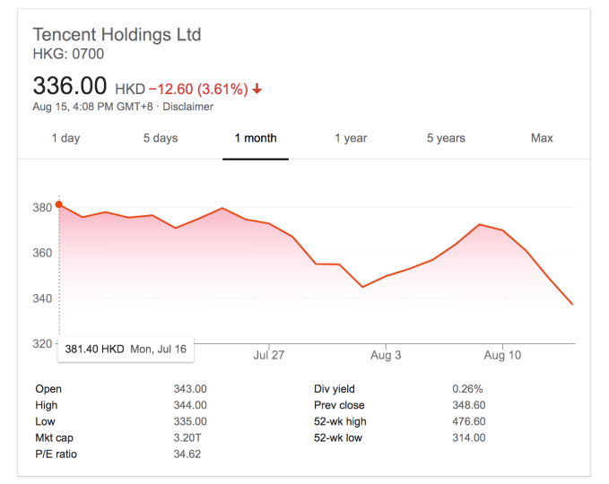The image size is (609, 484).
Task: Click the Jul 27 axis label
Action: point(268,355)
